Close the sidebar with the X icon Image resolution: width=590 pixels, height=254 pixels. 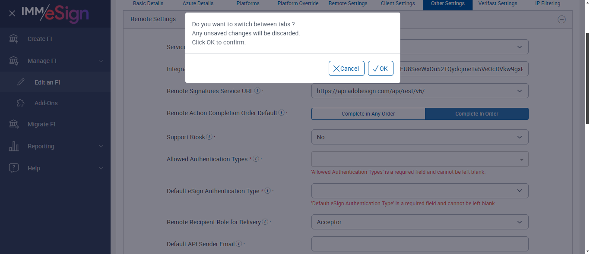12,13
